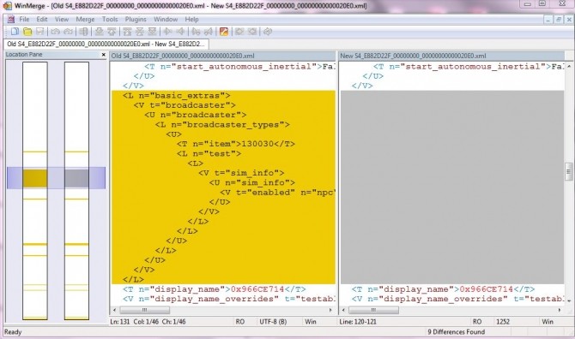The height and width of the screenshot is (339, 575).
Task: Click the line <T n="item">130030</T>
Action: click(236, 144)
